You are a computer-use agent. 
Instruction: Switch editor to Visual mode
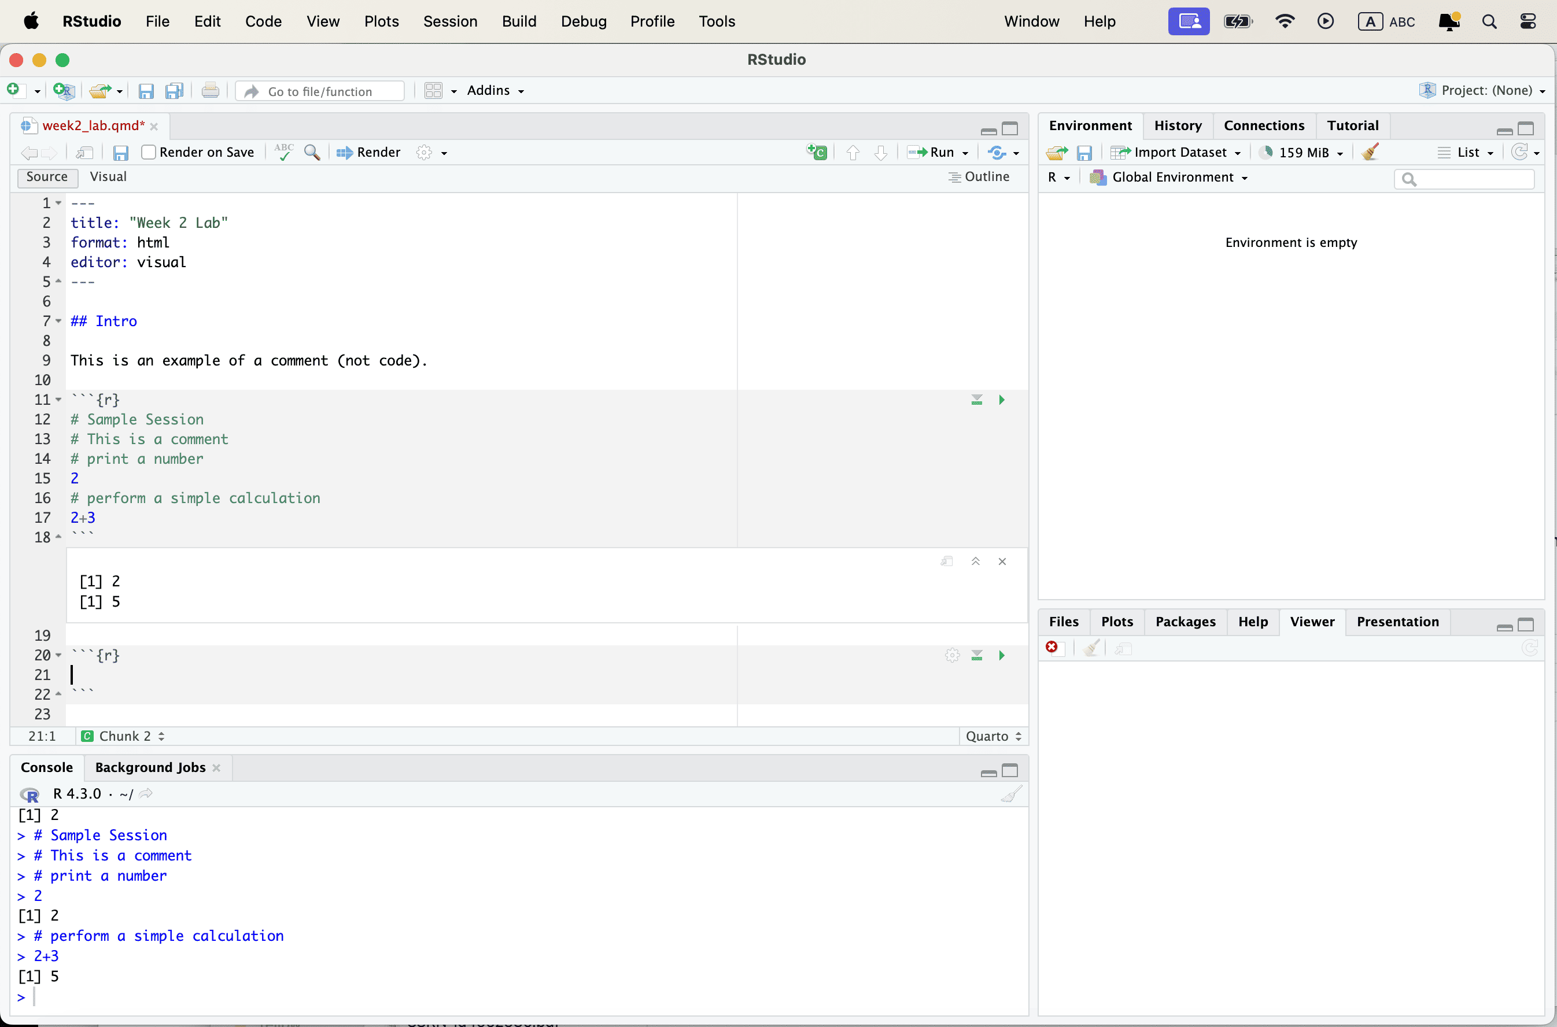click(x=108, y=177)
